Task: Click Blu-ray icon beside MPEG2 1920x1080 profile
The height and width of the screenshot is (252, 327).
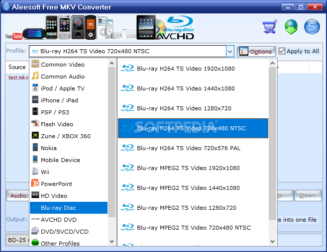Action: pyautogui.click(x=127, y=168)
